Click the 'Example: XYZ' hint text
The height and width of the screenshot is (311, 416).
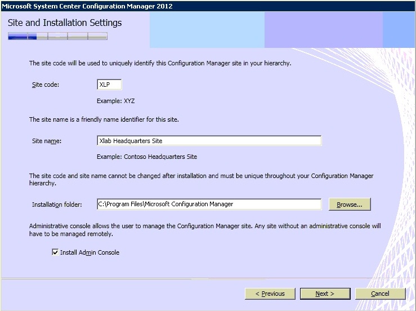tap(115, 101)
